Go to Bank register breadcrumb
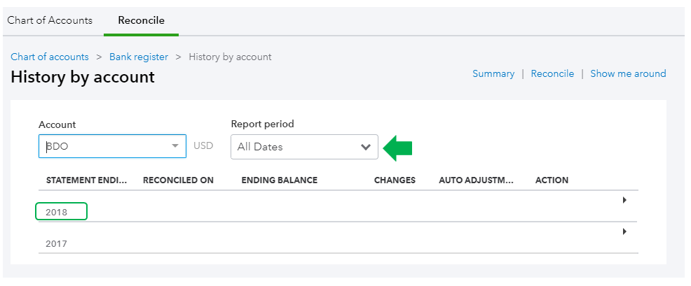 [139, 57]
